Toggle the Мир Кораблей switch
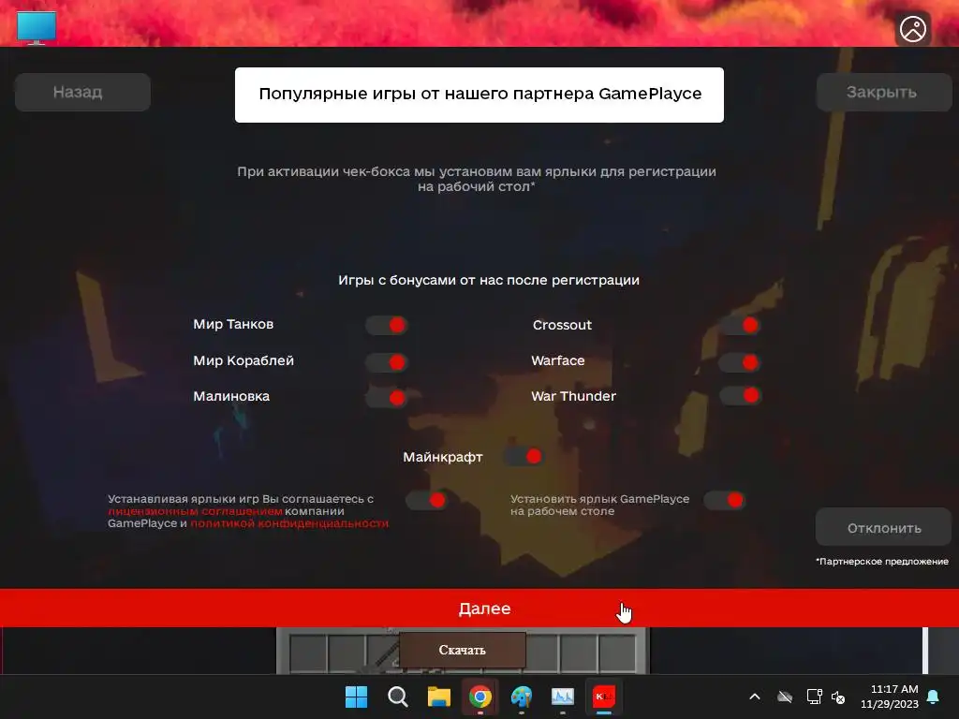Viewport: 959px width, 719px height. [x=387, y=362]
